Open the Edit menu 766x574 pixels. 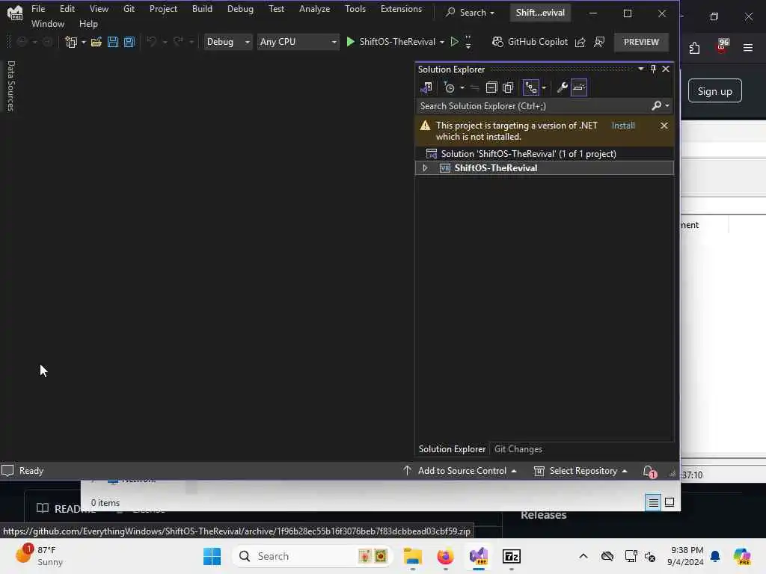(67, 9)
